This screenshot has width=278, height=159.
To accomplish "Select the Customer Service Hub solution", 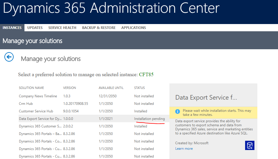I will 94,111.
